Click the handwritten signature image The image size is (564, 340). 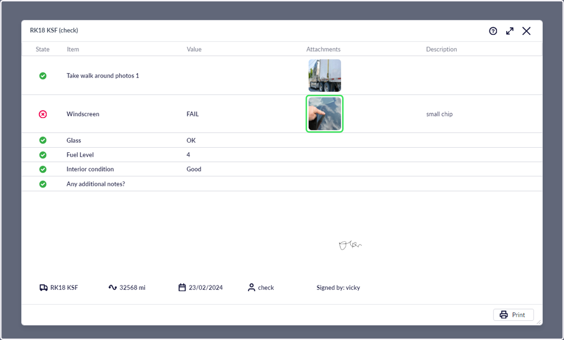350,245
